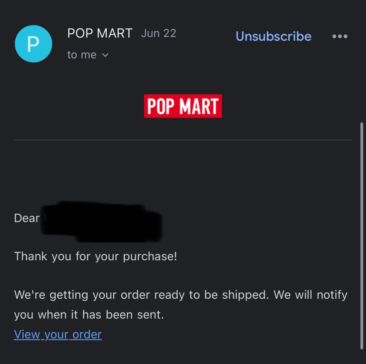Screen dimensions: 366x364
Task: Click the 'Thank you for your purchase!' line
Action: [x=96, y=256]
